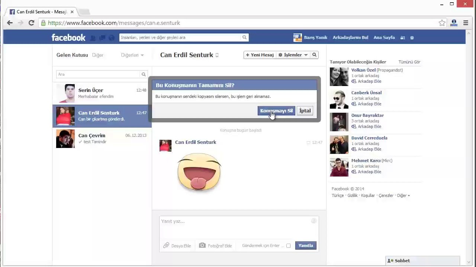Go back with the browser back arrow
Image resolution: width=476 pixels, height=267 pixels.
(x=10, y=23)
